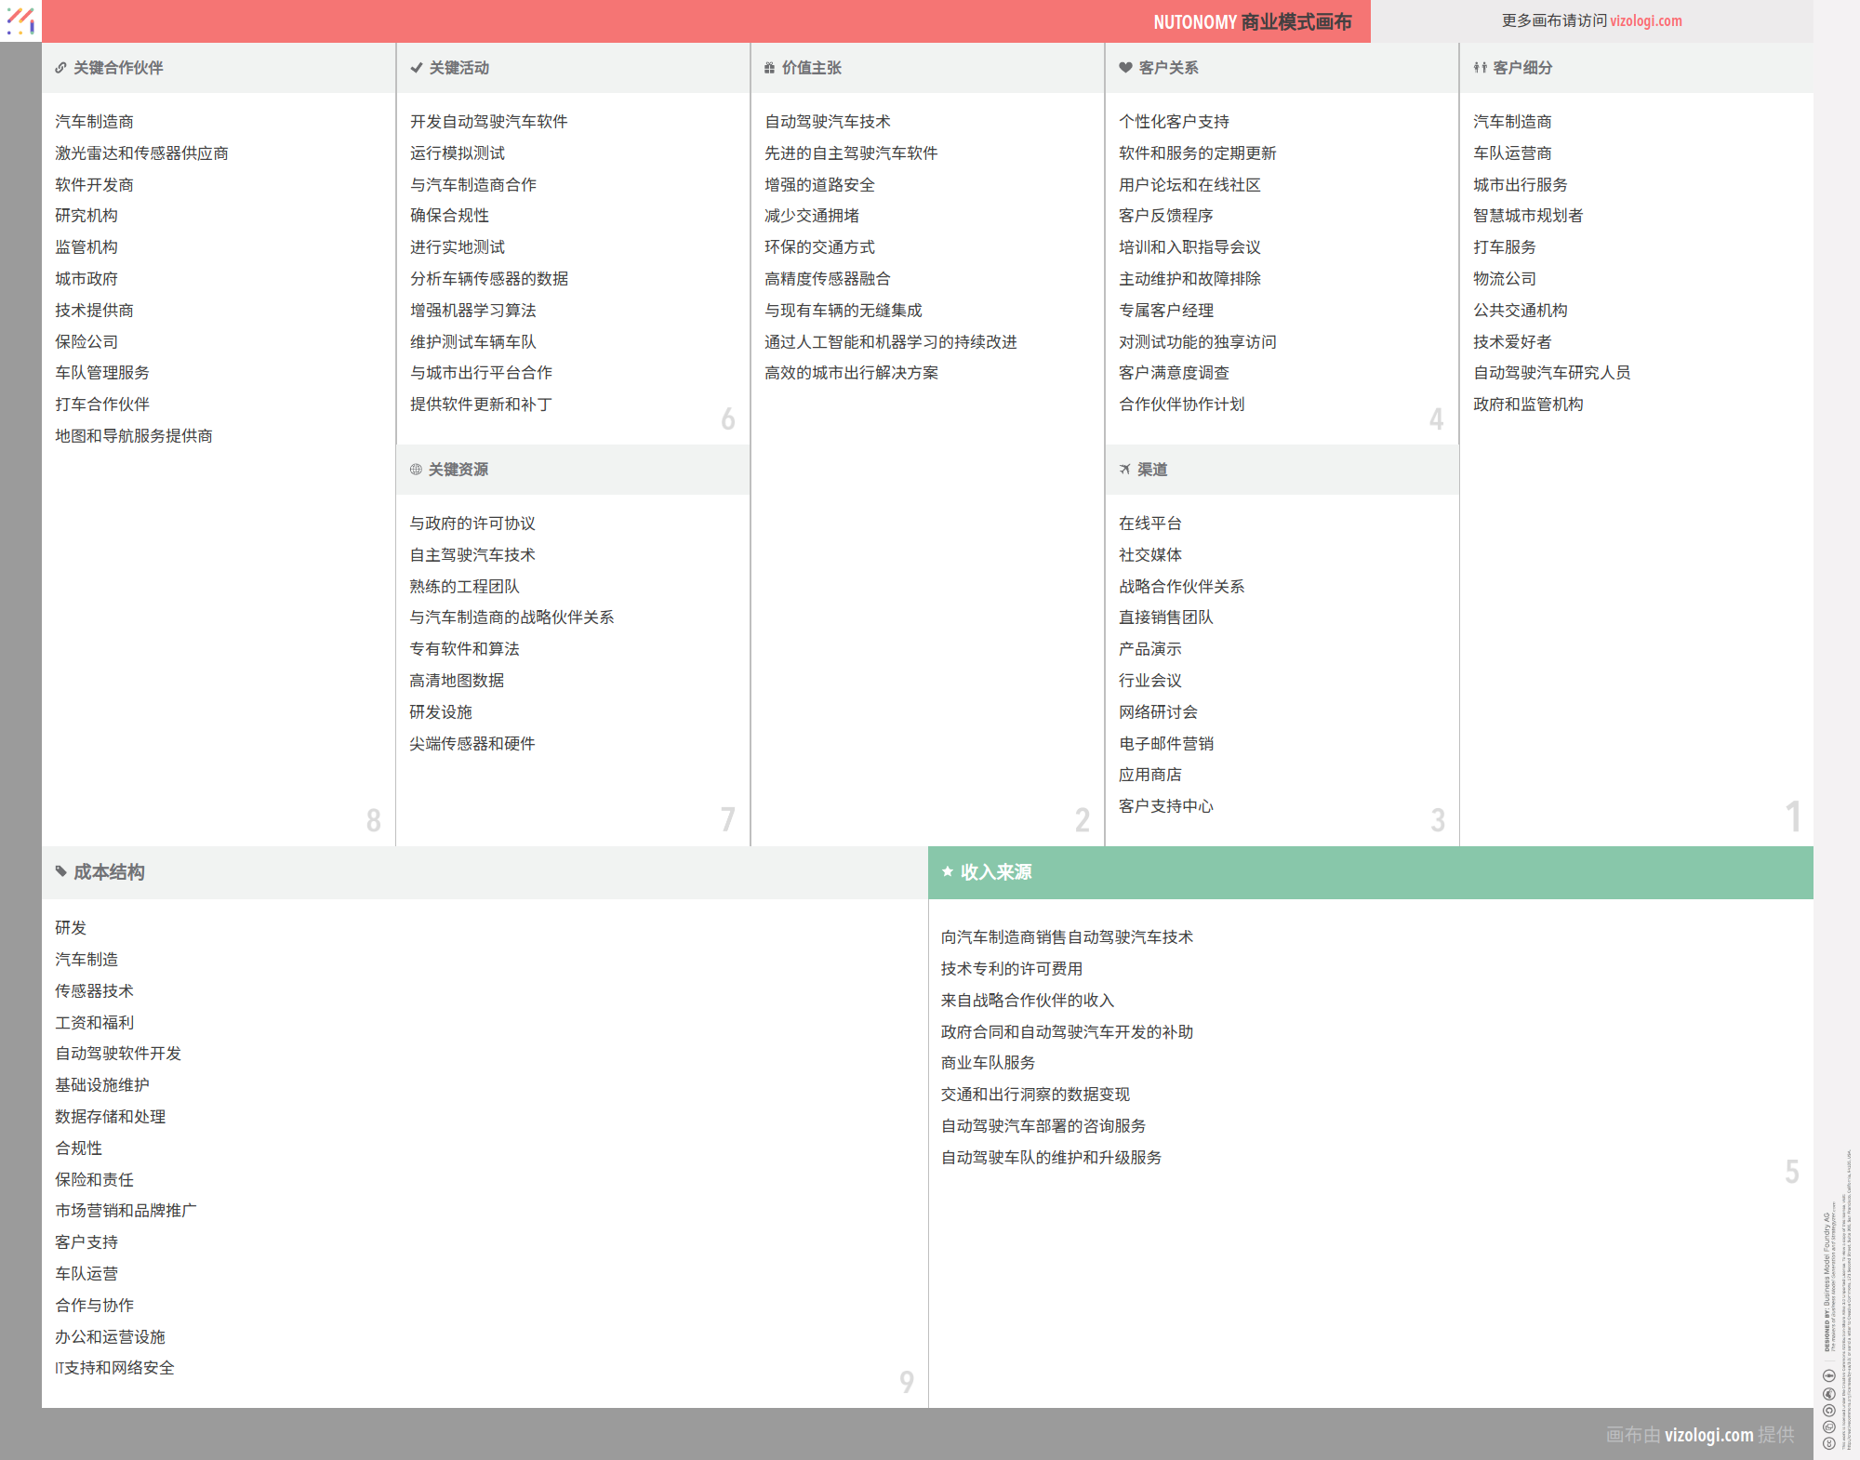Select the green 收入来源 header bar
The image size is (1860, 1460).
tap(1370, 872)
